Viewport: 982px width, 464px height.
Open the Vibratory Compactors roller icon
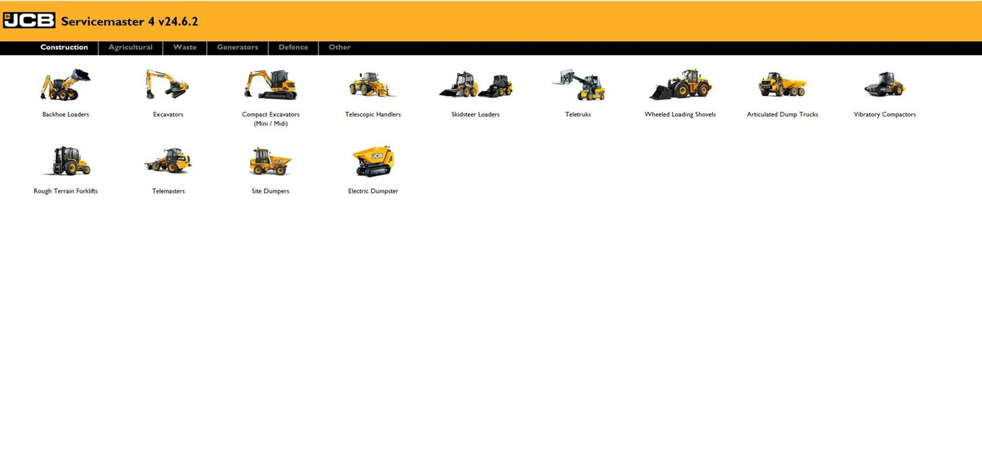pos(885,85)
